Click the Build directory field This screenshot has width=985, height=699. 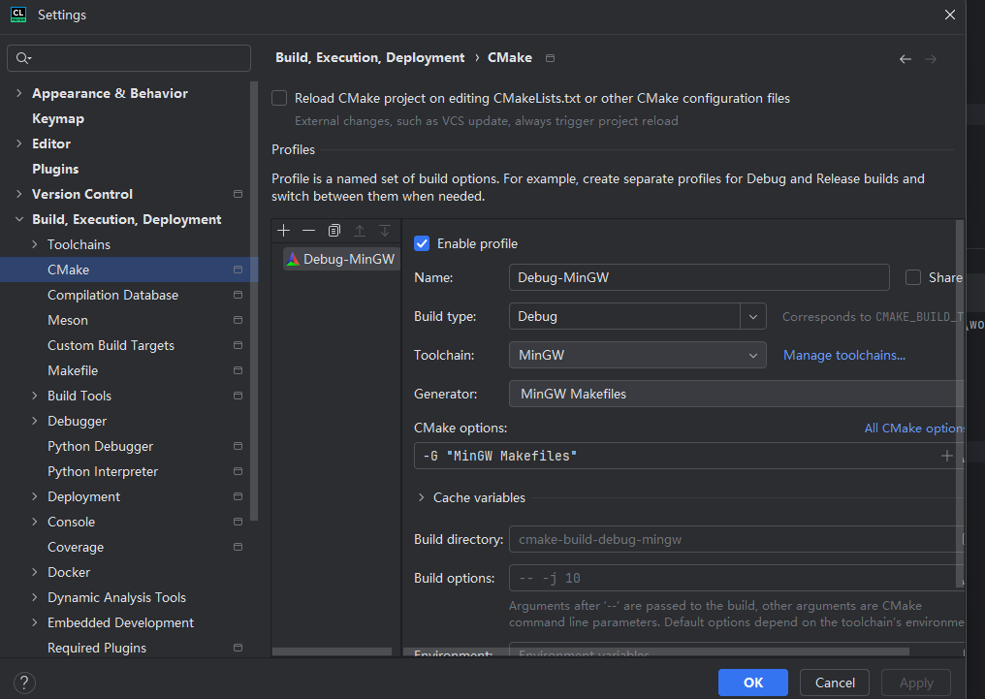736,539
